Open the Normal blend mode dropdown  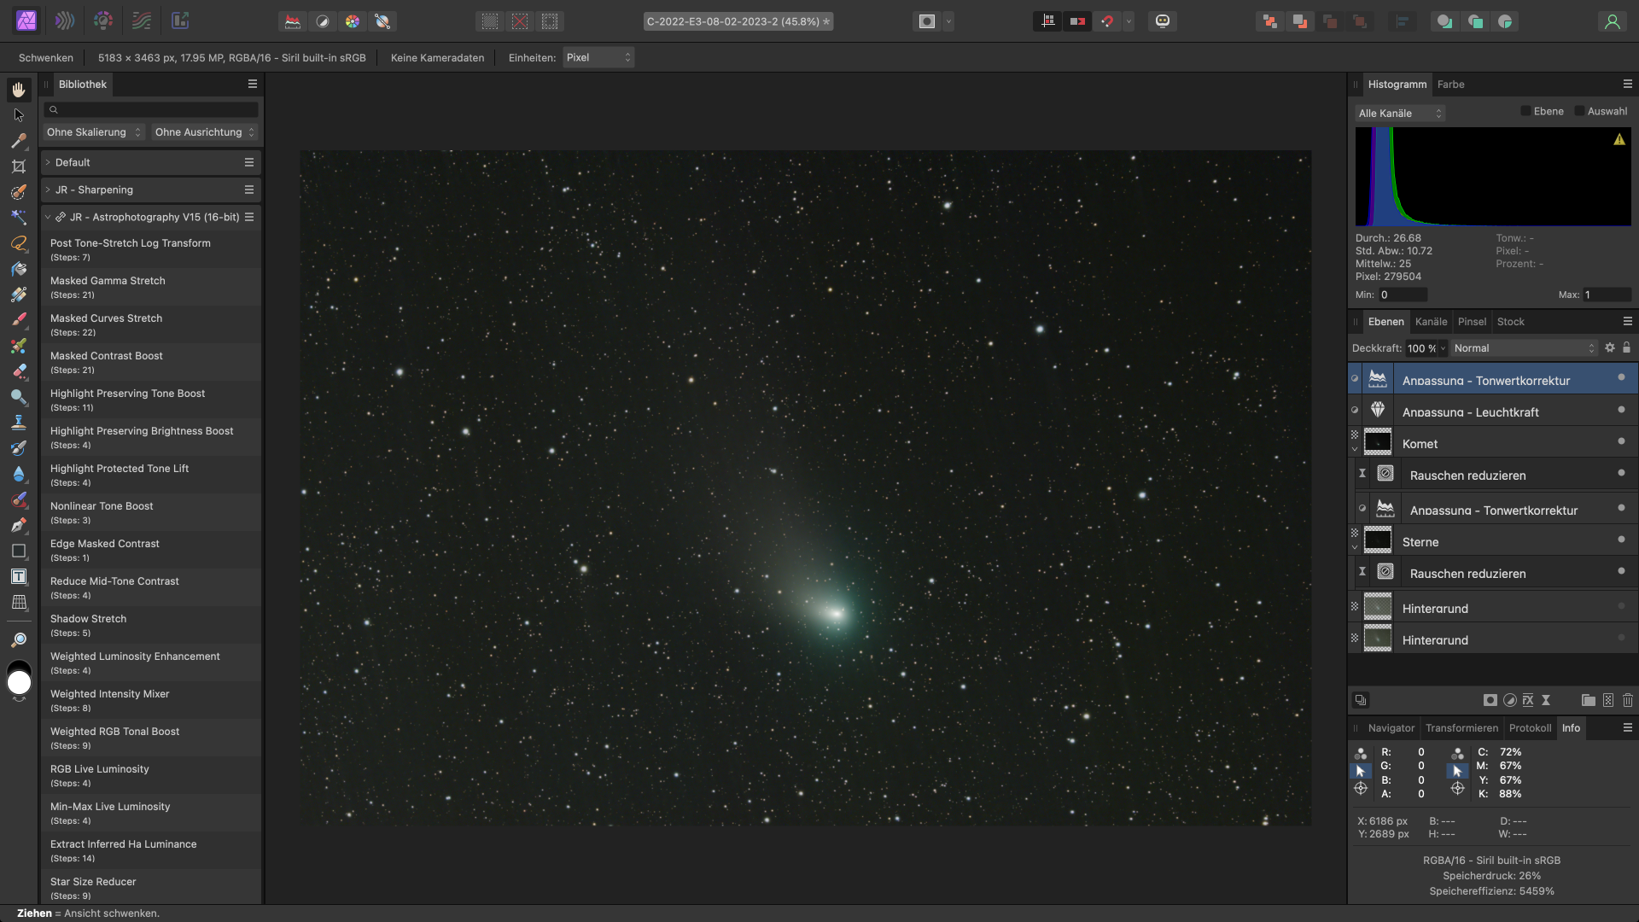pos(1525,347)
